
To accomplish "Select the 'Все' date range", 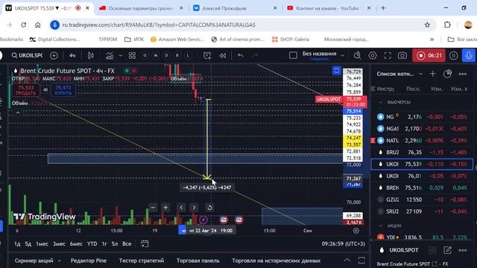I will click(127, 243).
